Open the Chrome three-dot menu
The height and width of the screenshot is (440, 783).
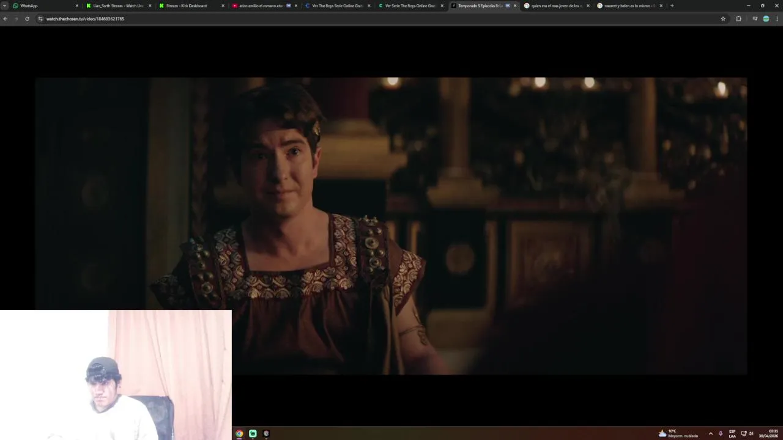tap(777, 19)
